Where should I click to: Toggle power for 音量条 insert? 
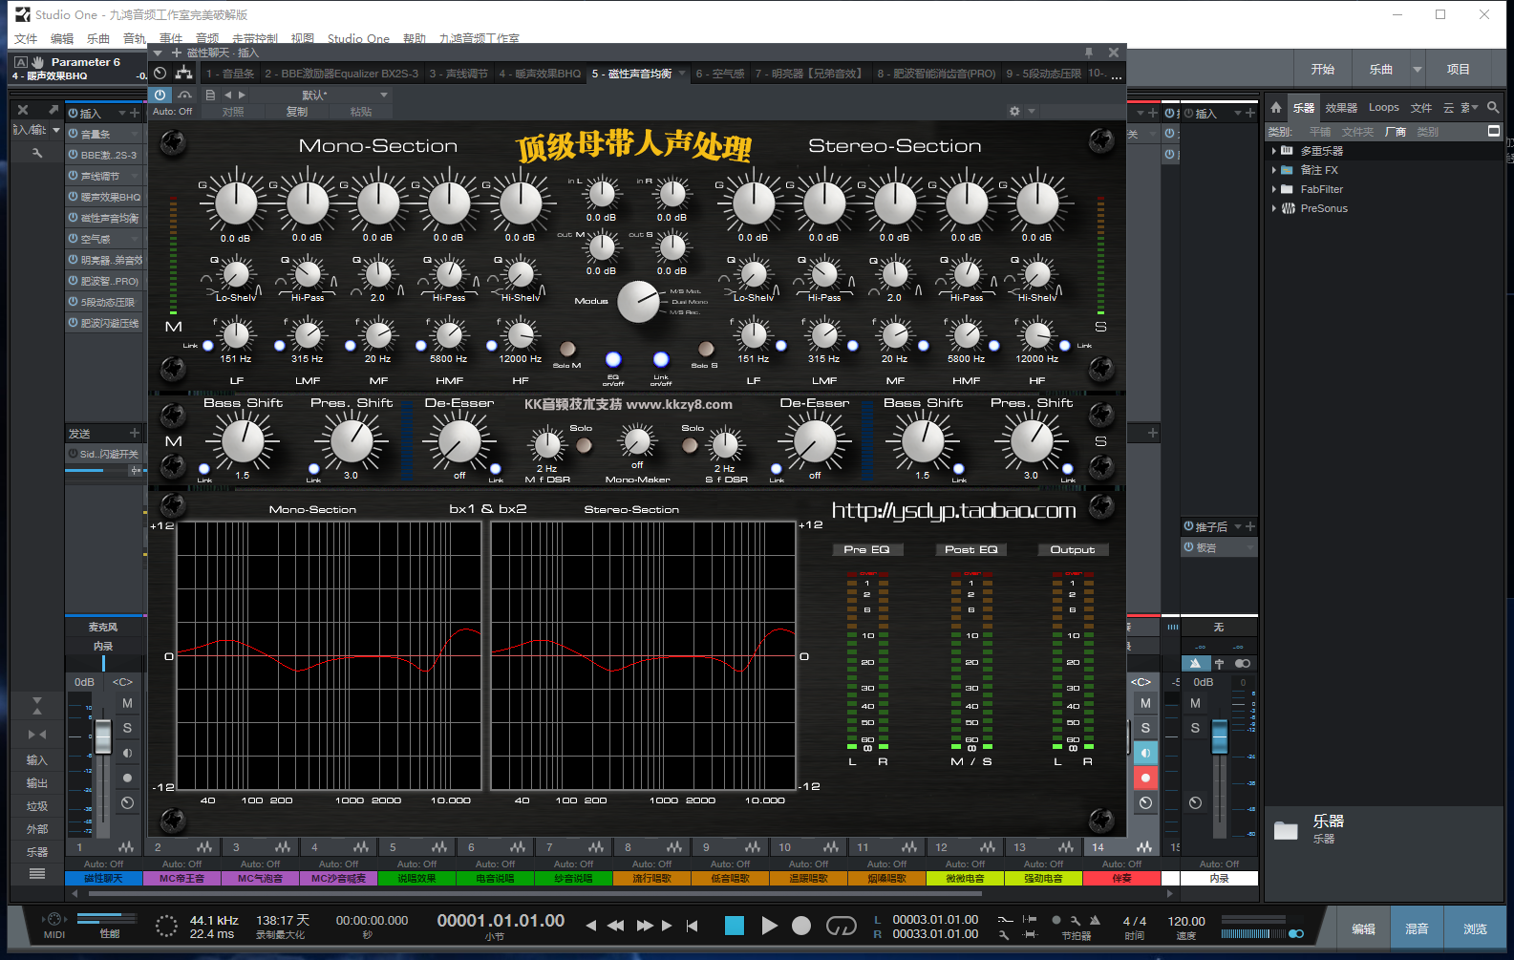tap(73, 134)
